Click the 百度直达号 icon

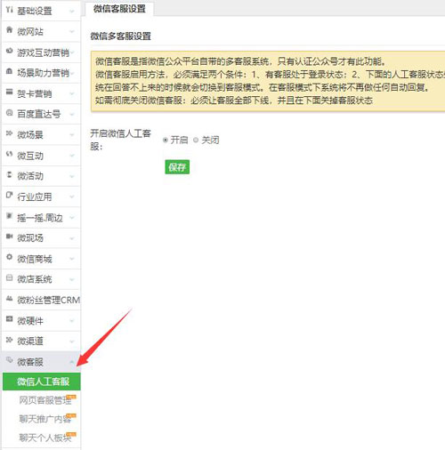coord(10,113)
